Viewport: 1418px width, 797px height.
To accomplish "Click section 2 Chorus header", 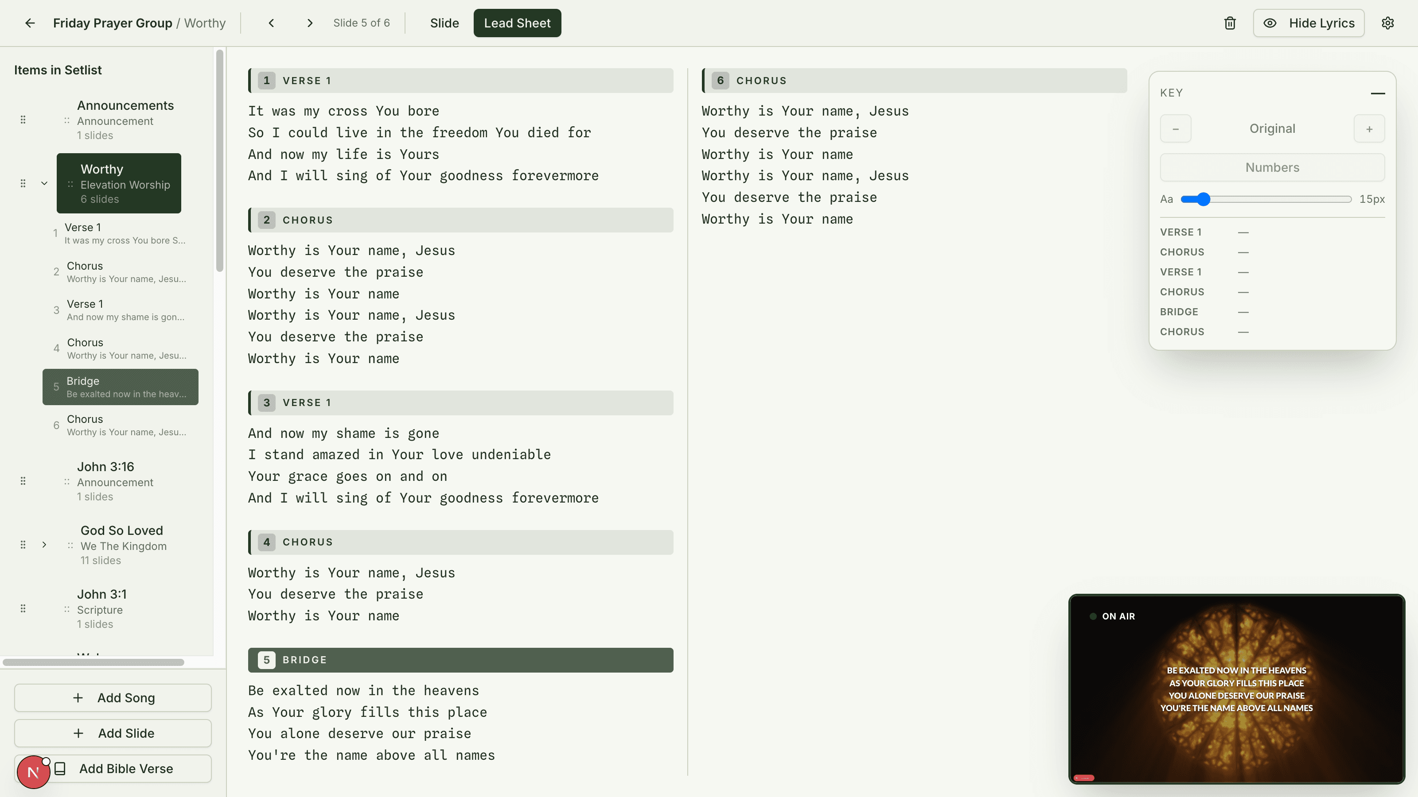I will pyautogui.click(x=461, y=220).
